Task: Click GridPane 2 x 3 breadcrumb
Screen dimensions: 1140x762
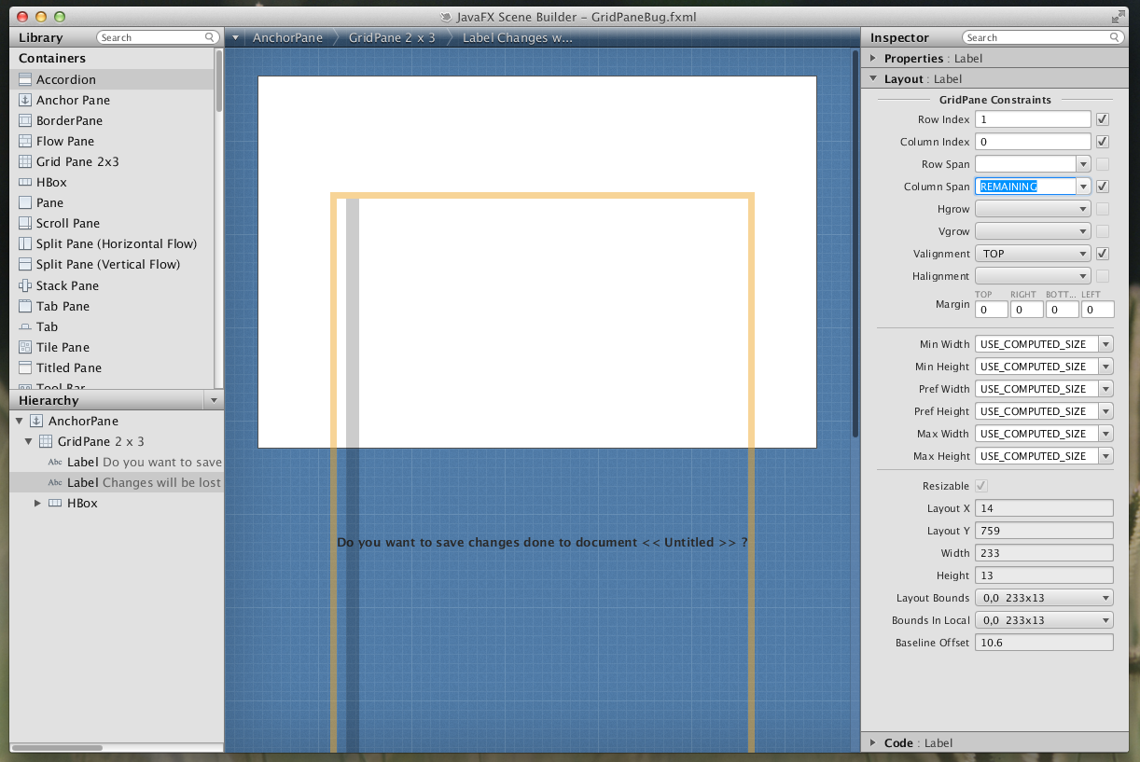Action: pos(392,38)
